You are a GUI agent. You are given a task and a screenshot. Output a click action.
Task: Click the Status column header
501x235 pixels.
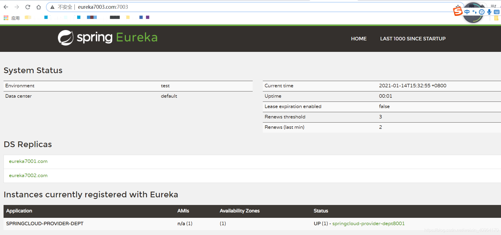pyautogui.click(x=321, y=211)
